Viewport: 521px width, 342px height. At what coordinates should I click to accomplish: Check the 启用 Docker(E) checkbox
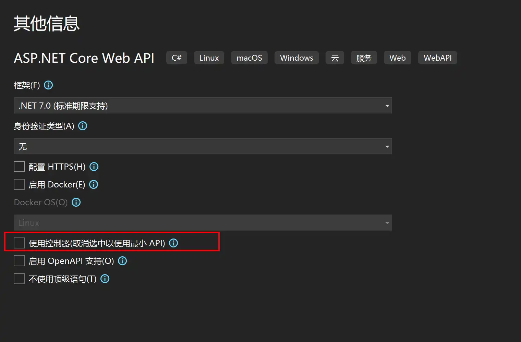pyautogui.click(x=19, y=184)
